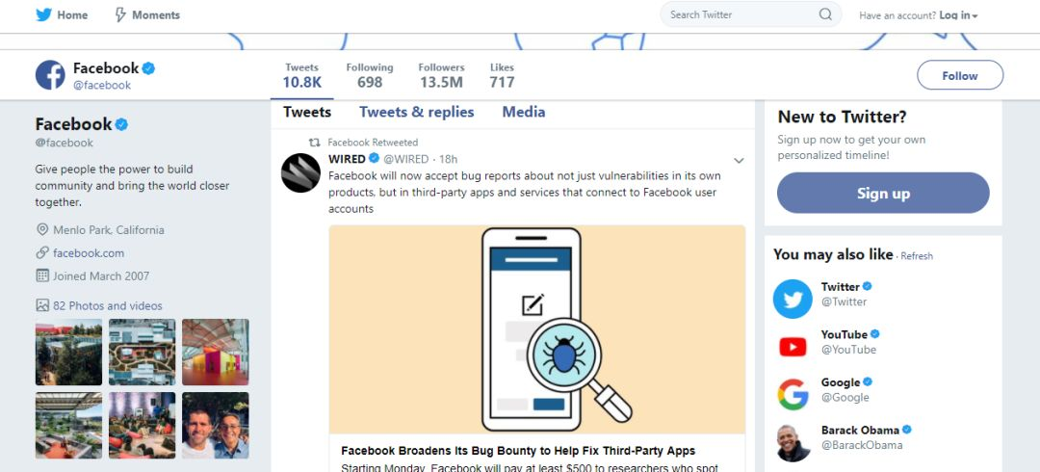Click Google's logo in You may also like

pyautogui.click(x=793, y=394)
